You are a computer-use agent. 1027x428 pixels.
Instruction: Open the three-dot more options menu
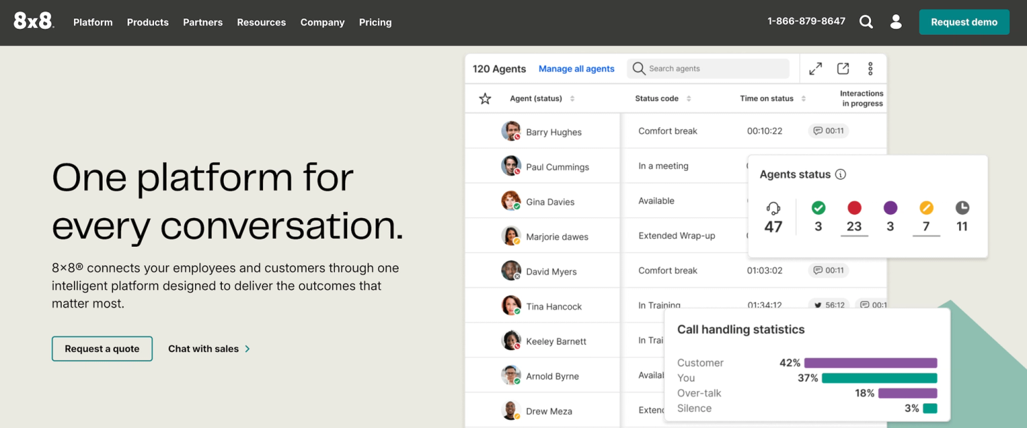coord(870,68)
